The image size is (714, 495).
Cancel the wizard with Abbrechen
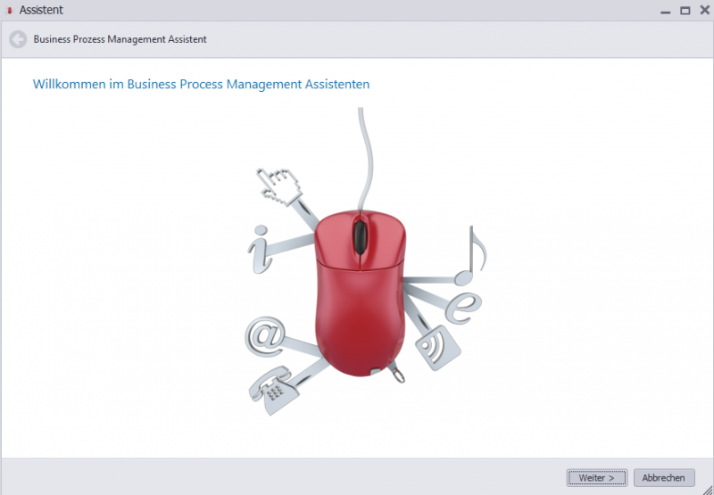(x=664, y=478)
